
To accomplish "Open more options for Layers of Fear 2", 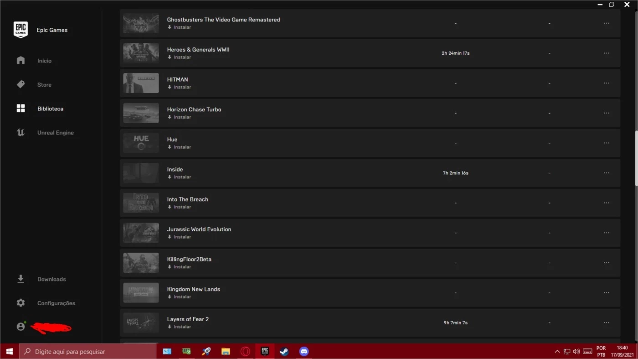I will pyautogui.click(x=606, y=323).
